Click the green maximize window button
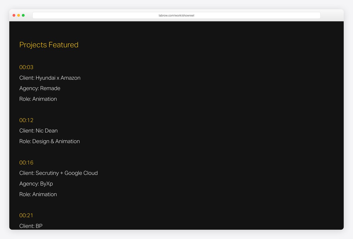353x239 pixels. (23, 15)
